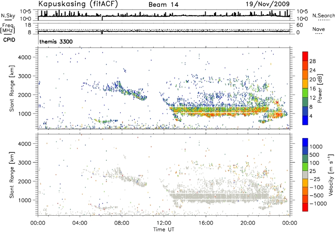Pick the dark blue top of the velocity color bar
The image size is (335, 232).
[x=305, y=142]
